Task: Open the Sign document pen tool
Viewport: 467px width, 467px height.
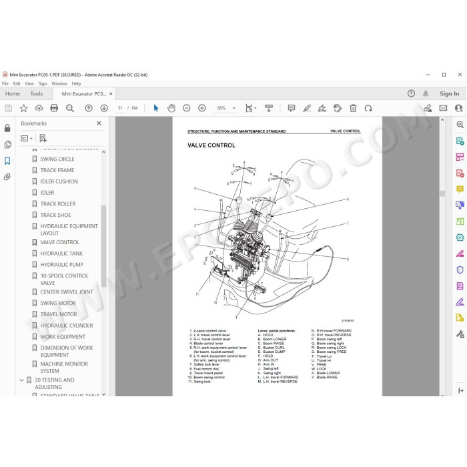Action: pyautogui.click(x=322, y=108)
